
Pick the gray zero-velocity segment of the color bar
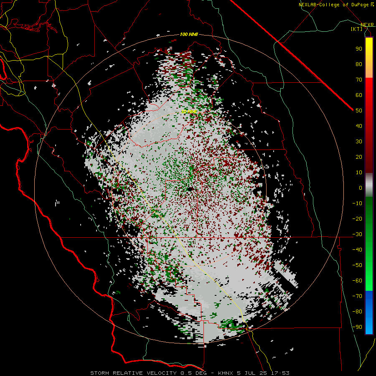[x=369, y=185]
